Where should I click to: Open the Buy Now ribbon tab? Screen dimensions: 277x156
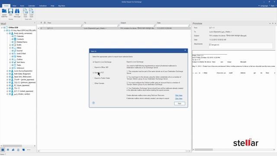tap(61, 6)
